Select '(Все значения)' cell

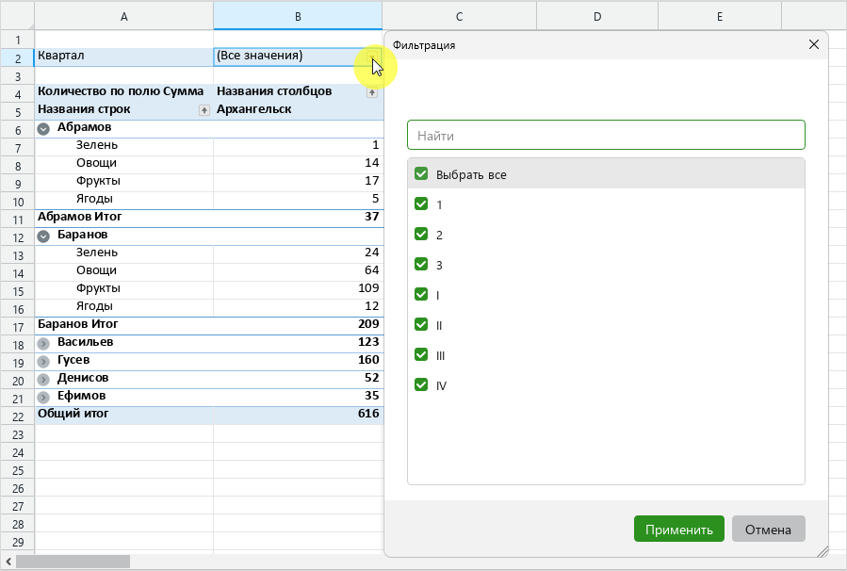(x=298, y=57)
